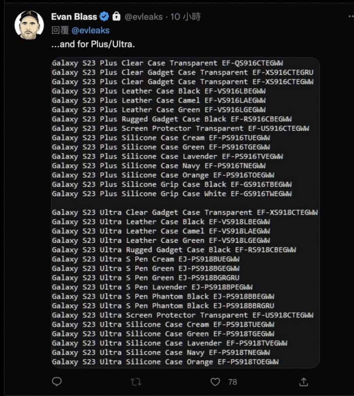Click the S23 Plus Silicone Grip Case White line
Screen dimensions: 354x396
(172, 194)
